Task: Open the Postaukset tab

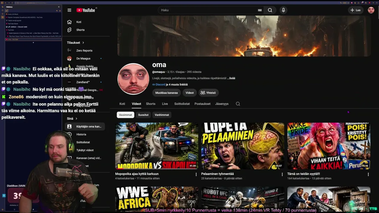Action: tap(203, 104)
